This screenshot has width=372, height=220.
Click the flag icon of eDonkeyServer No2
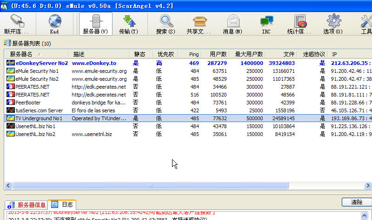click(10, 63)
